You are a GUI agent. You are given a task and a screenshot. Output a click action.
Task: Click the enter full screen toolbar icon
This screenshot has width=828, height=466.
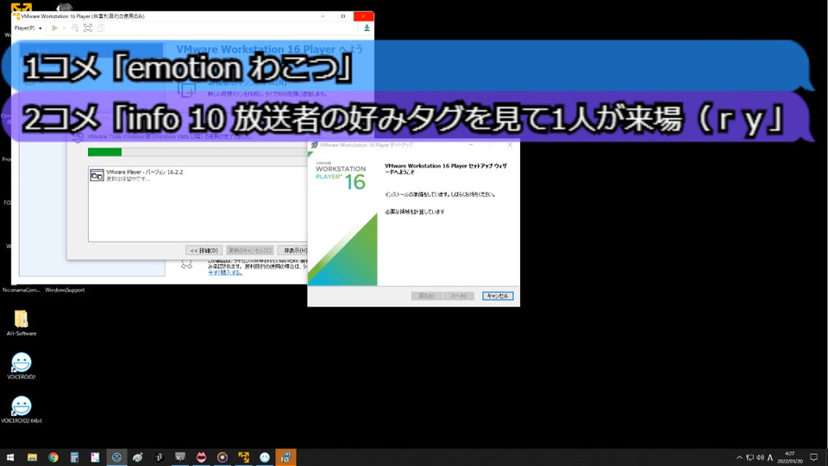pyautogui.click(x=88, y=28)
